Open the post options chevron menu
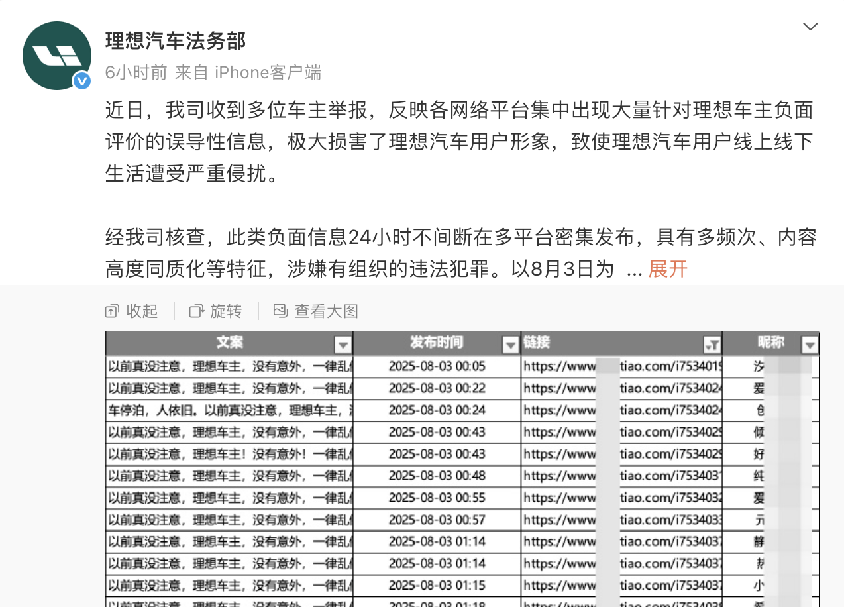Image resolution: width=844 pixels, height=607 pixels. pos(810,27)
